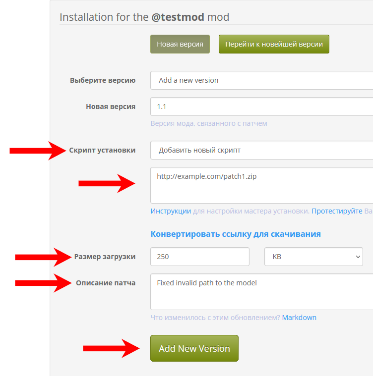Select the download size field showing 250
This screenshot has width=373, height=376.
(x=200, y=257)
